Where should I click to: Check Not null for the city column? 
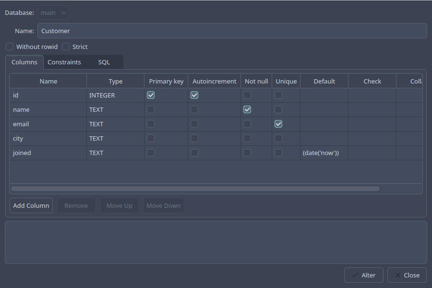pos(247,138)
